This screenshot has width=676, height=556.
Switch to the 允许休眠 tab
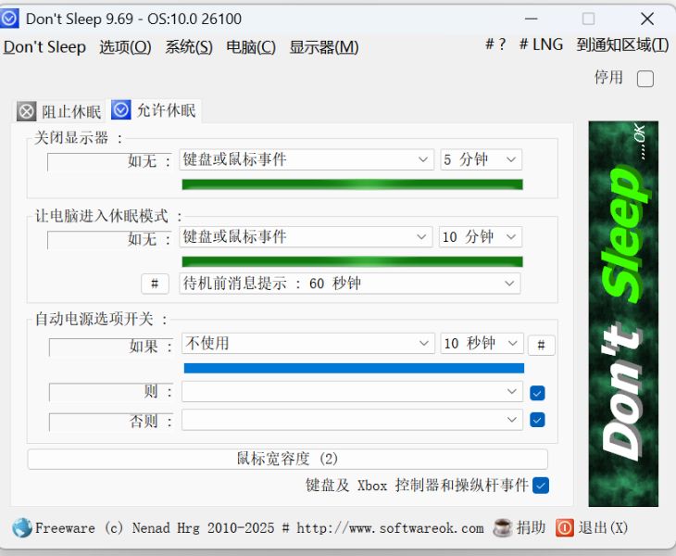156,110
